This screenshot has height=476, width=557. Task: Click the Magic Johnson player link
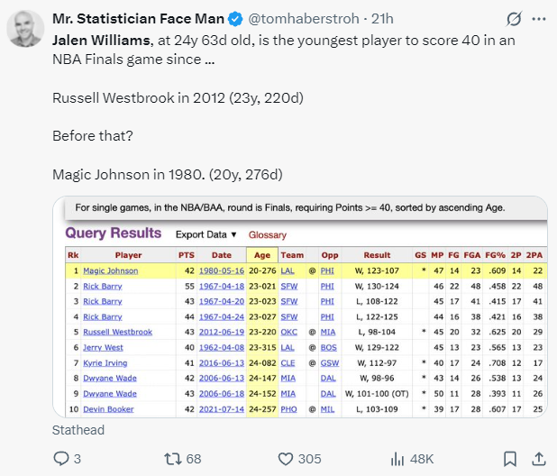point(111,270)
